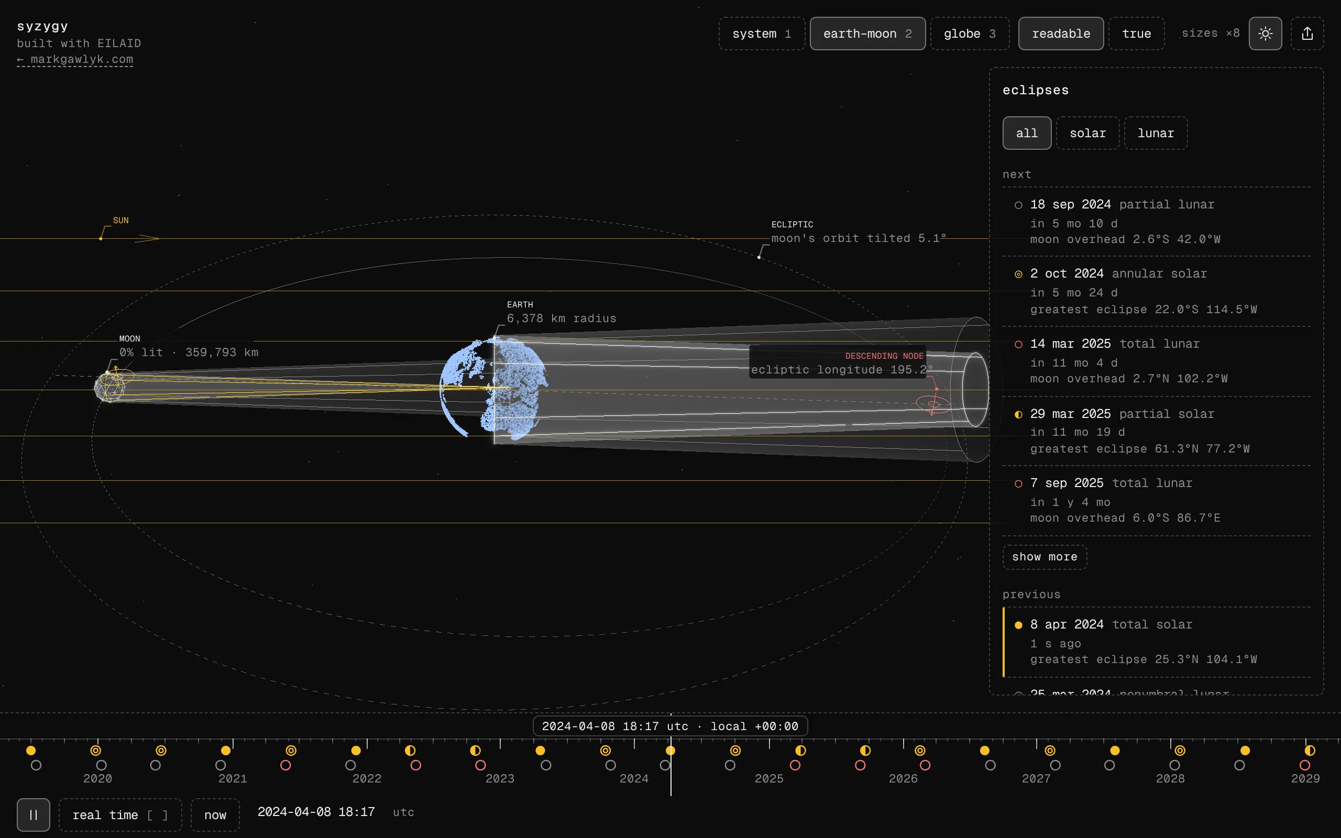The width and height of the screenshot is (1341, 838).
Task: Click the EARTH label in the scene
Action: (x=520, y=305)
